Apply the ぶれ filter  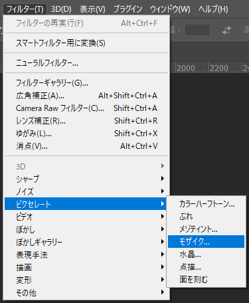tap(206, 217)
